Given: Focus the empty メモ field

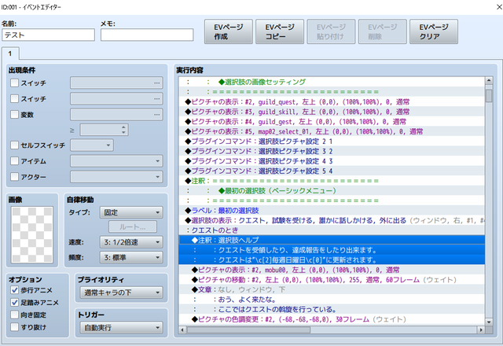Looking at the screenshot, I should pyautogui.click(x=147, y=35).
